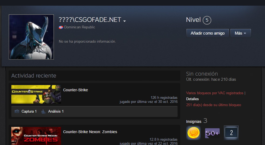Open the Más dropdown menu
Image resolution: width=265 pixels, height=145 pixels.
point(240,33)
